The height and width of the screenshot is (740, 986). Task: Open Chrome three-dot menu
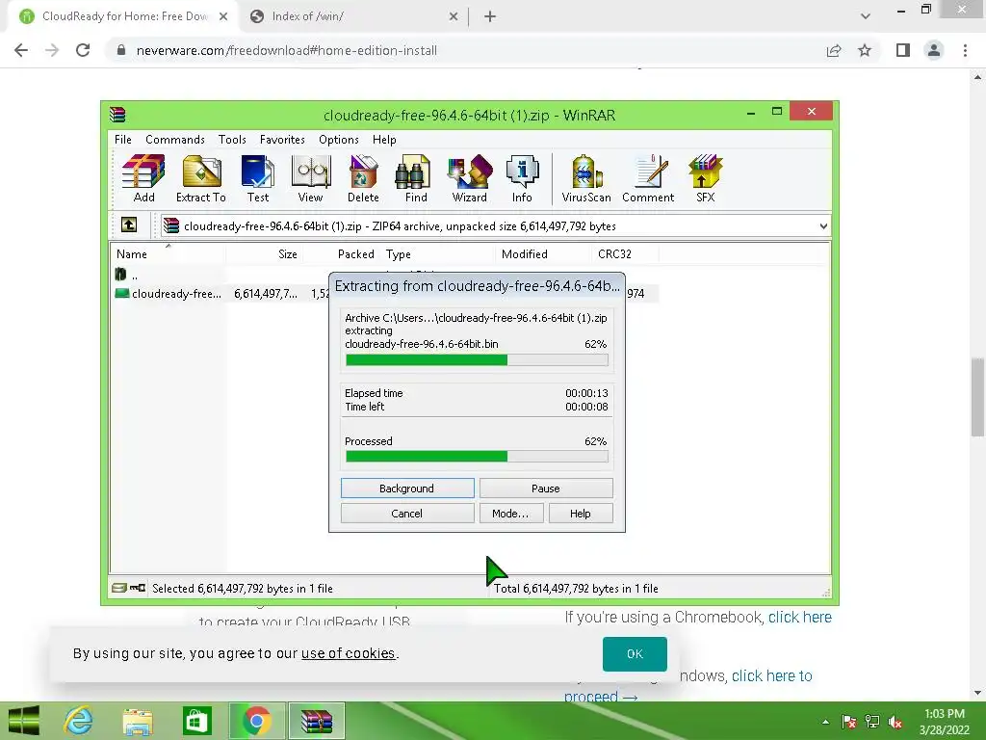[x=965, y=50]
